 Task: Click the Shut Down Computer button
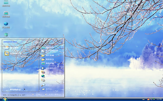pyautogui.click(x=53, y=95)
